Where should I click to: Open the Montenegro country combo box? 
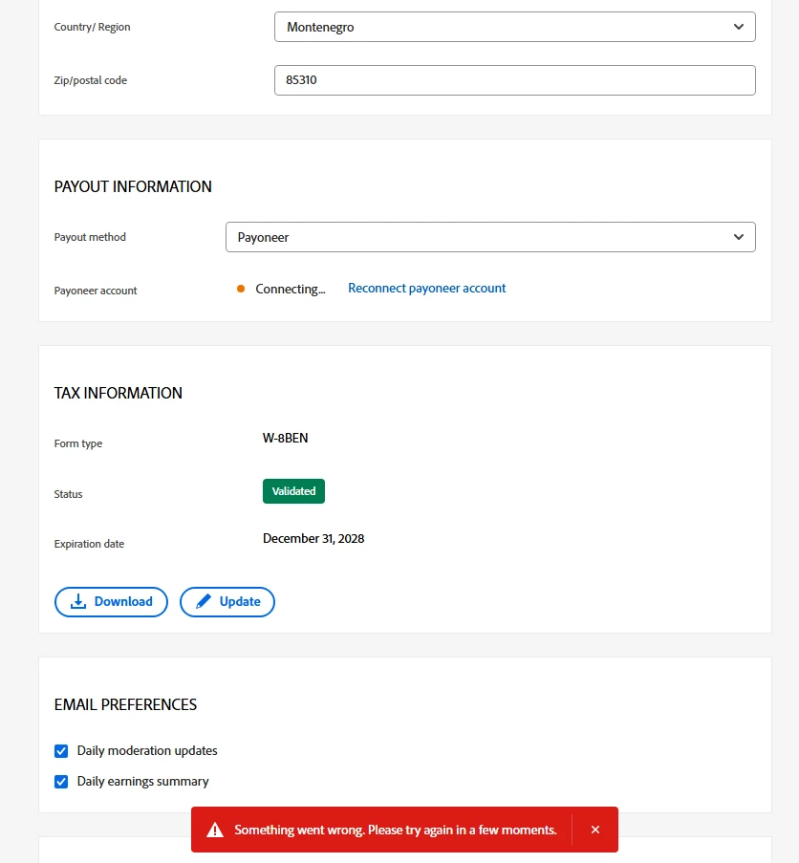point(515,27)
